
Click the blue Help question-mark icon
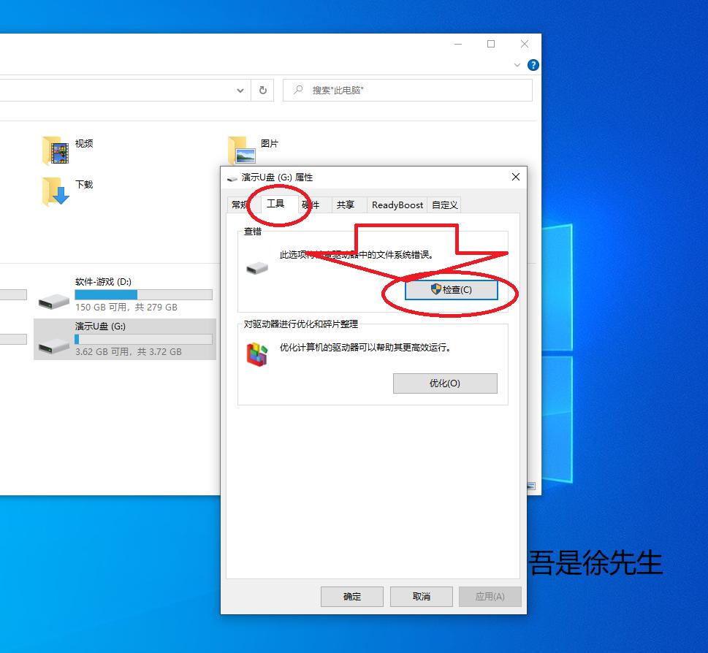[533, 65]
